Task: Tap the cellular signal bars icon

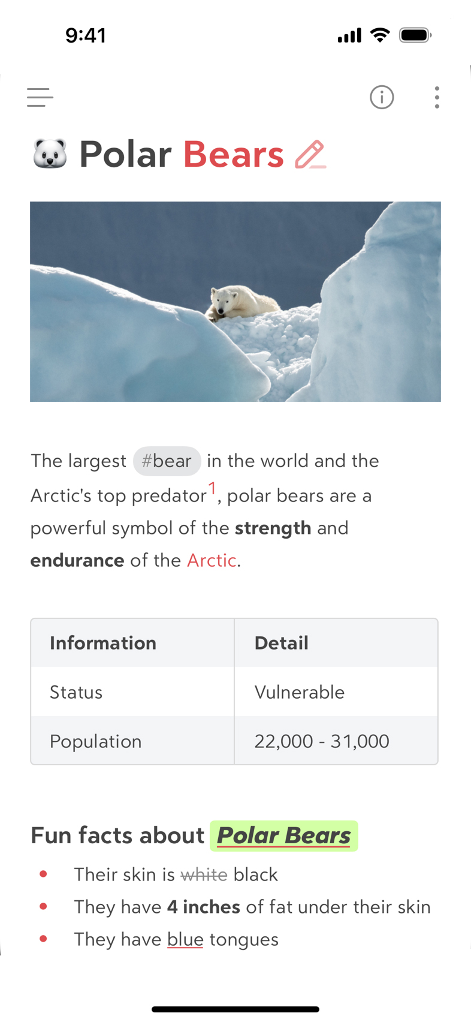Action: point(349,36)
